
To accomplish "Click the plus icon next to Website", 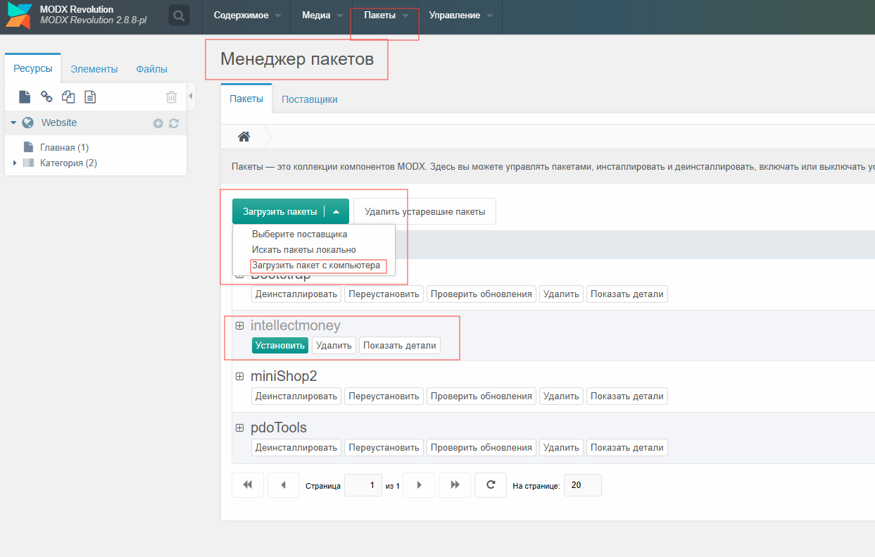I will pyautogui.click(x=158, y=123).
